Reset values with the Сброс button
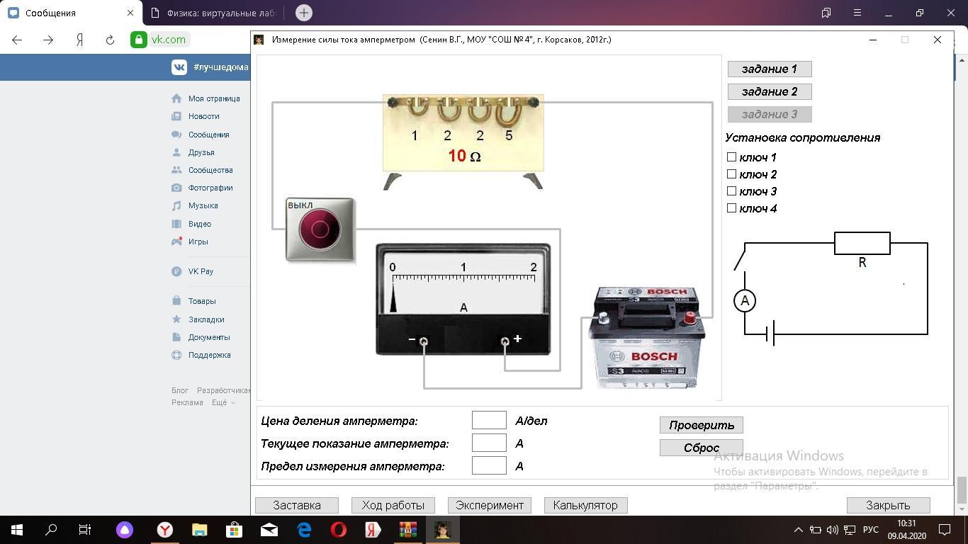The width and height of the screenshot is (968, 544). tap(701, 448)
